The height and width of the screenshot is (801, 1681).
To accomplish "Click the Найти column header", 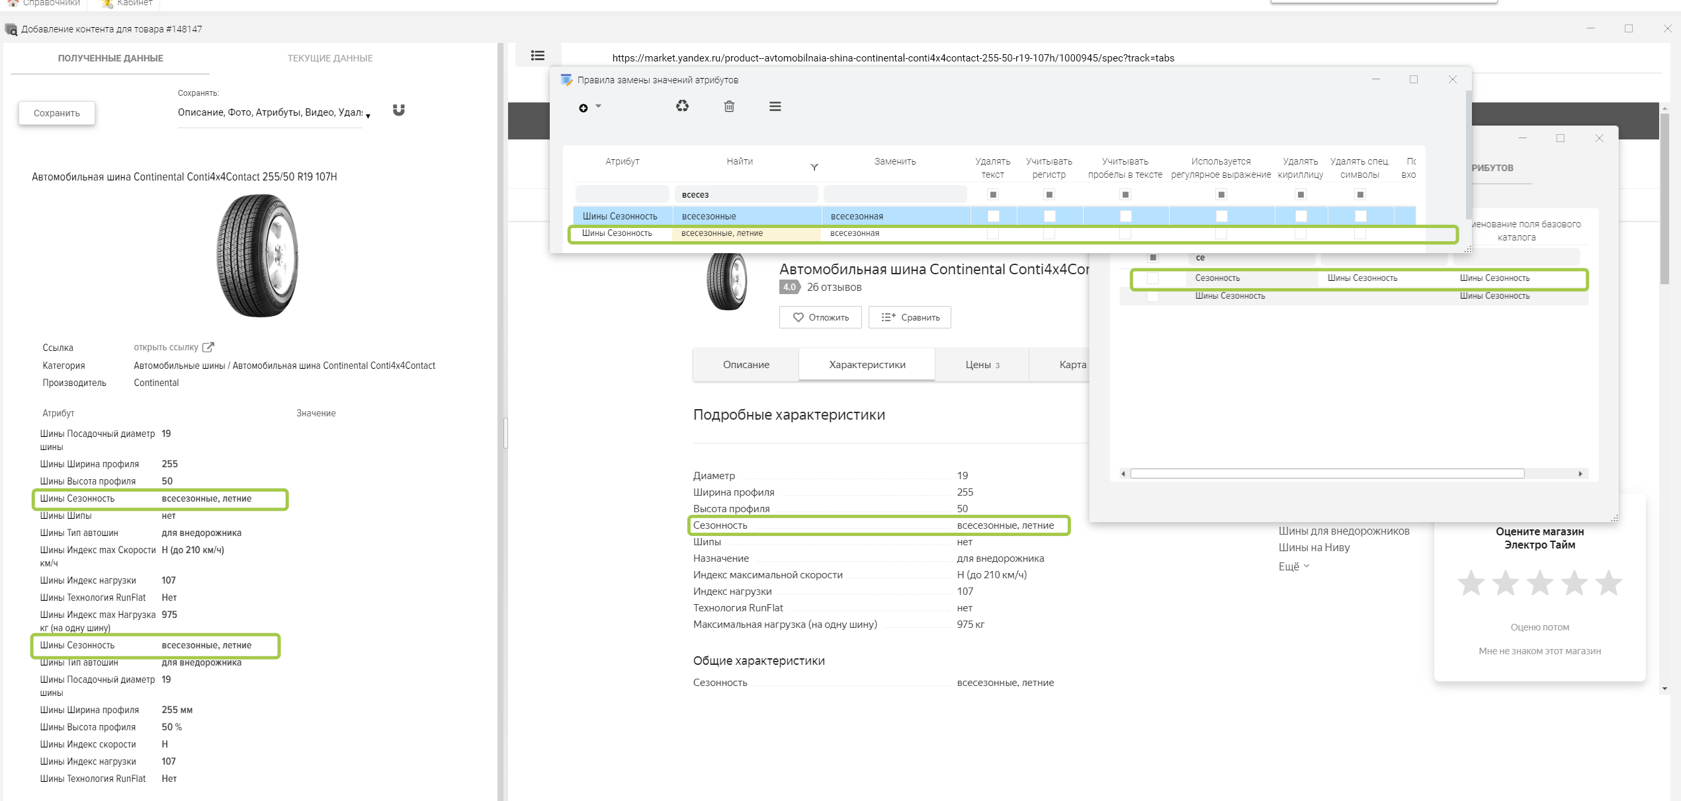I will [739, 161].
